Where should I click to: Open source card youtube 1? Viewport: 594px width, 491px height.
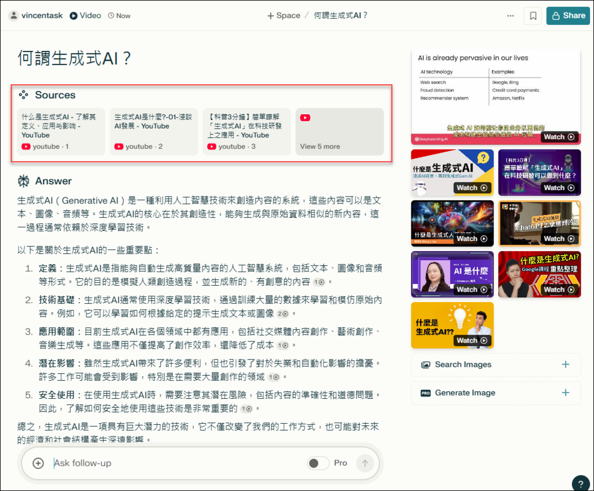61,132
